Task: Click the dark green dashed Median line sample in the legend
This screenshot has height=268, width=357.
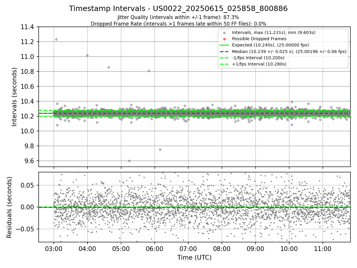Action: tap(224, 52)
